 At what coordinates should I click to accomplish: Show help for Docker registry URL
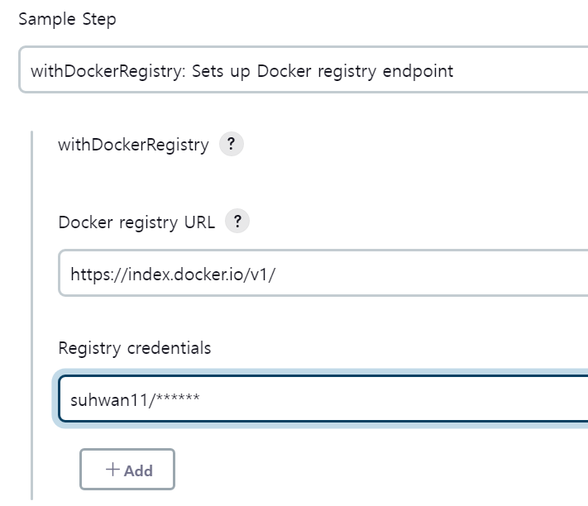click(x=237, y=221)
